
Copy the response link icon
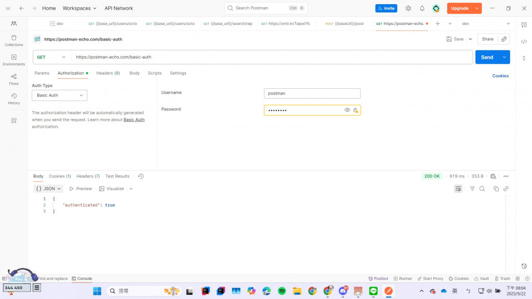[x=506, y=188]
